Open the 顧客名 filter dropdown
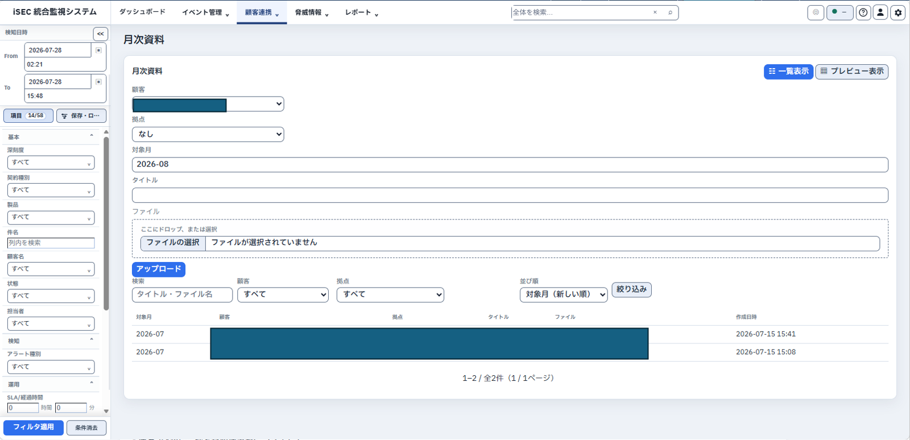Screen dimensions: 910x440 (51, 269)
